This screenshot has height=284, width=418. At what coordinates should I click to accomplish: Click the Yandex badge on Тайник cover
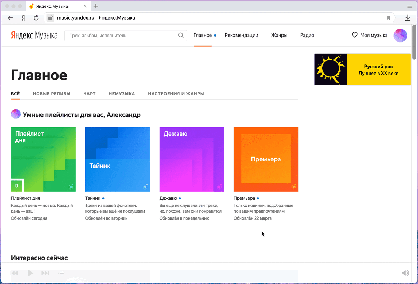[145, 187]
